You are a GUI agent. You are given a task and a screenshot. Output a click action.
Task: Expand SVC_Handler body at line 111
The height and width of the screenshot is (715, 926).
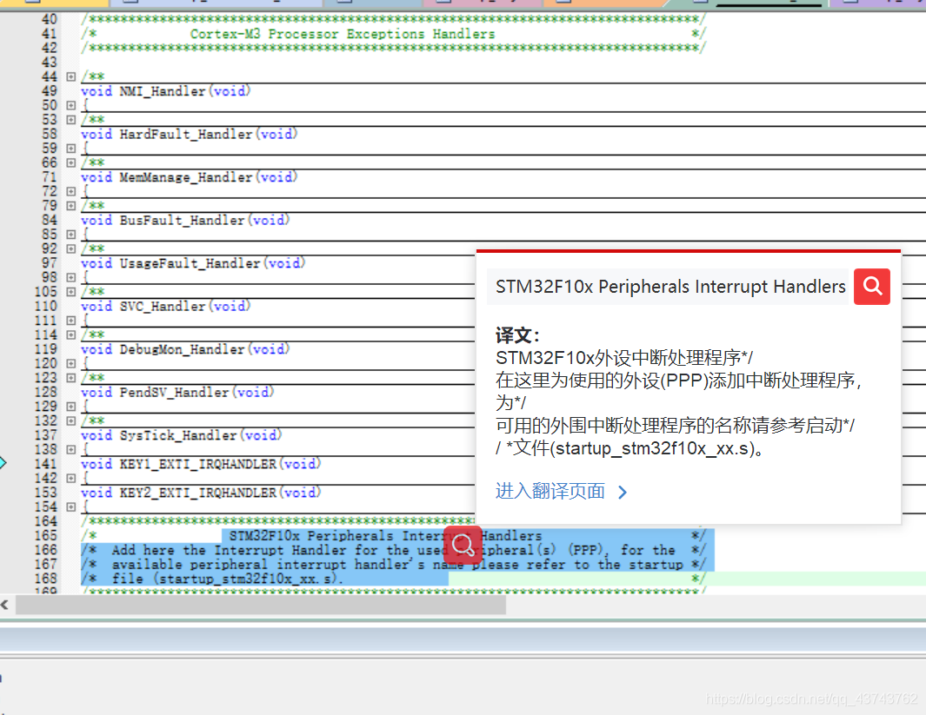[71, 321]
